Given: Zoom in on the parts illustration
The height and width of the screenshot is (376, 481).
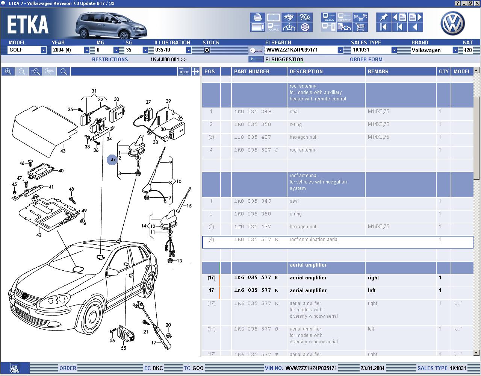Looking at the screenshot, I should 8,71.
